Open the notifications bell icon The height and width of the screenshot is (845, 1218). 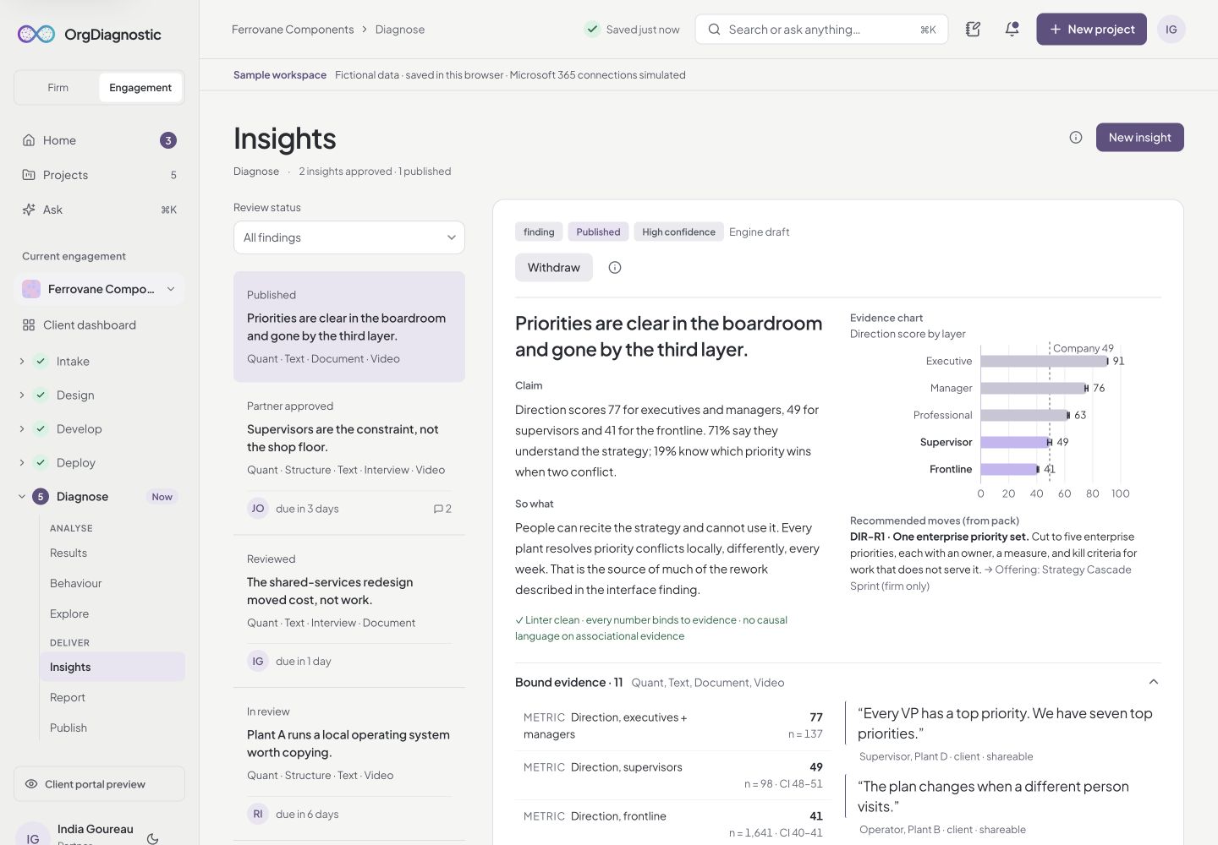click(1012, 30)
